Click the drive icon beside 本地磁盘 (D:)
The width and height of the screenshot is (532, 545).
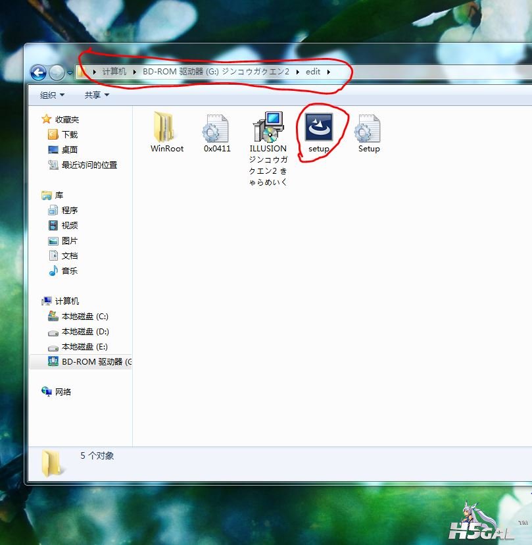tap(53, 333)
